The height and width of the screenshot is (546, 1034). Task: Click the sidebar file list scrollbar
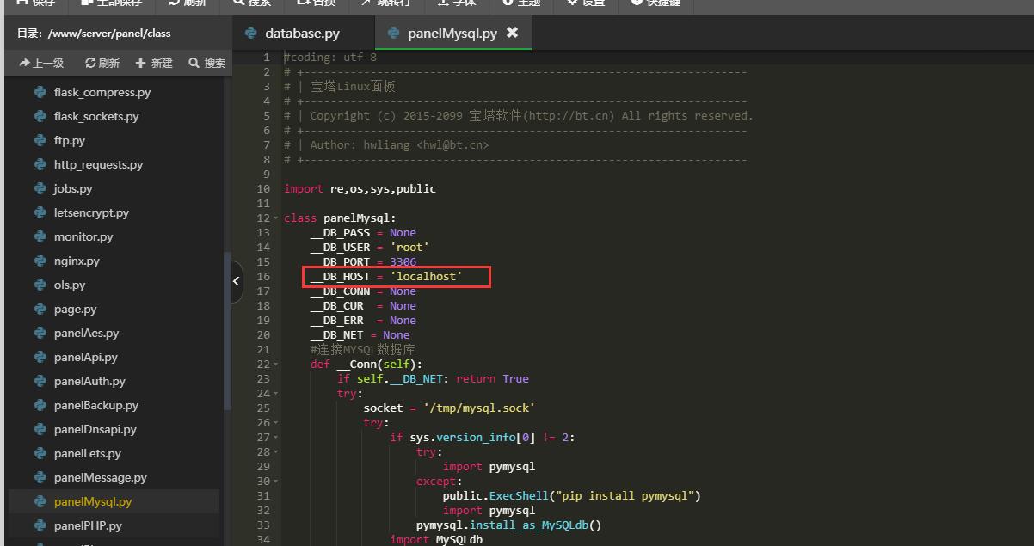[x=227, y=331]
